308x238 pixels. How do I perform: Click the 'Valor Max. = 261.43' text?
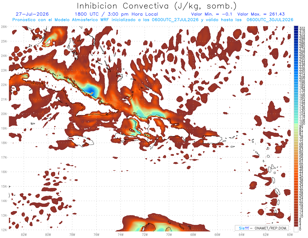click(261, 14)
